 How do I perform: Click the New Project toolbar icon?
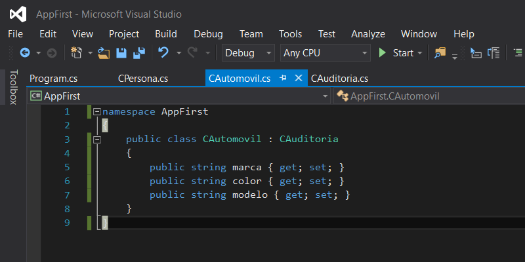pyautogui.click(x=76, y=53)
